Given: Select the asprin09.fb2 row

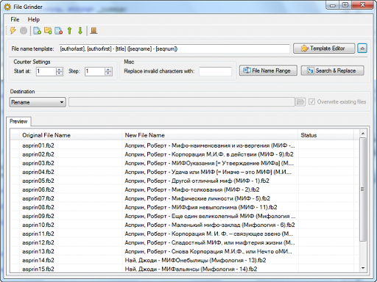Looking at the screenshot, I should pos(185,216).
